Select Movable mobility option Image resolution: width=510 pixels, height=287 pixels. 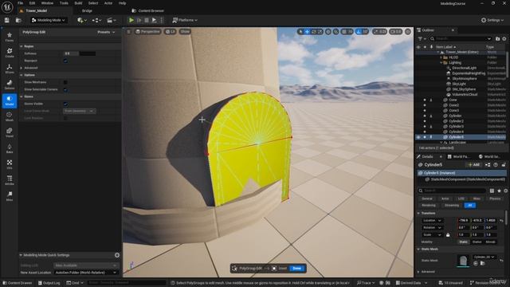coord(491,242)
